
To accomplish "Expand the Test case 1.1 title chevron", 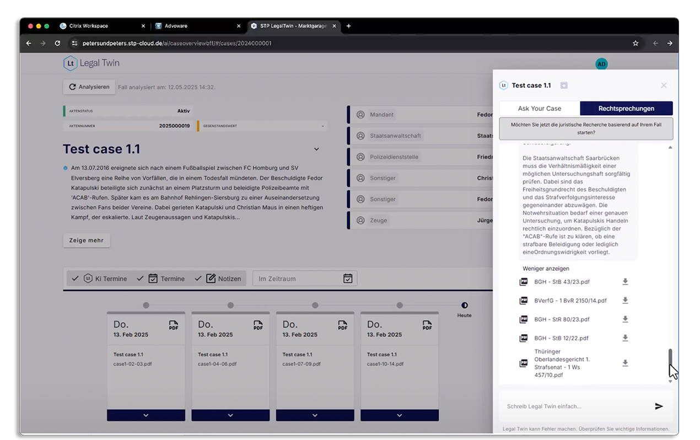I will [x=316, y=149].
